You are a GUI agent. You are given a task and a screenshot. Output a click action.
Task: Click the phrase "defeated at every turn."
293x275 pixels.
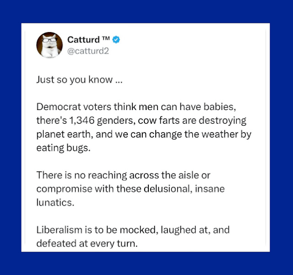tap(87, 243)
